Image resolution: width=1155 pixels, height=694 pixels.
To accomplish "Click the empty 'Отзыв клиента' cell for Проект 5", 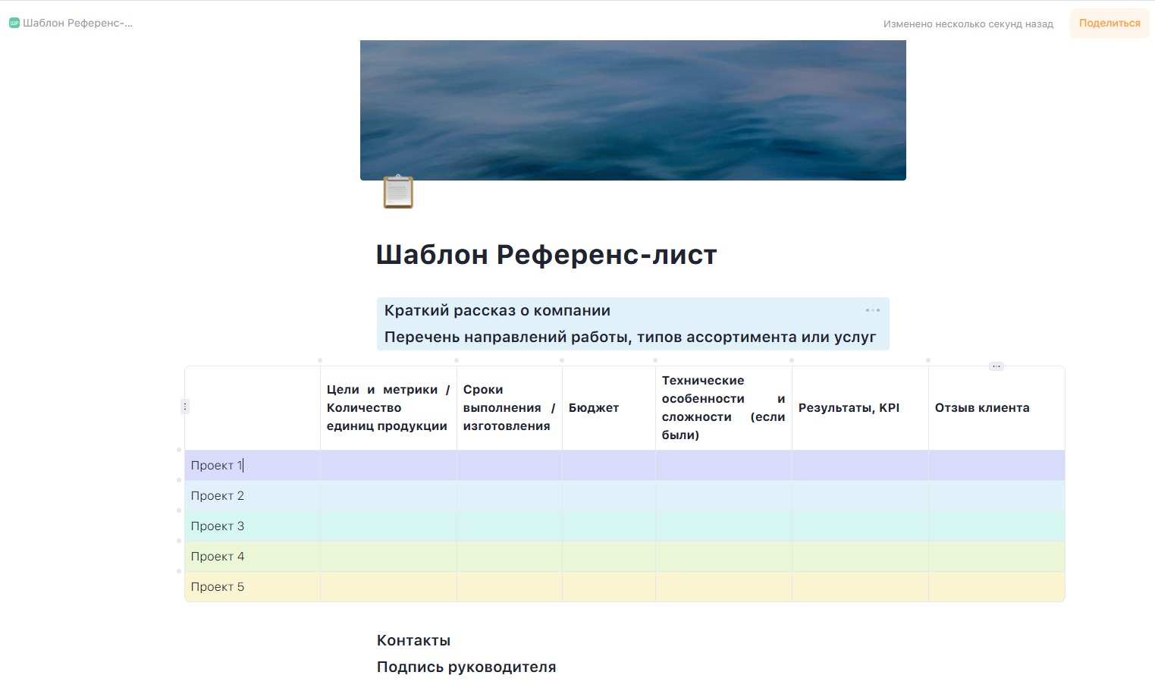I will (997, 587).
